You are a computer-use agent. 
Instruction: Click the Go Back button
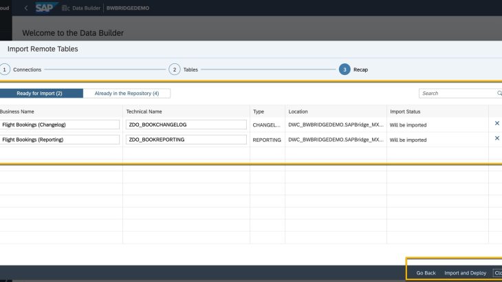tap(426, 273)
